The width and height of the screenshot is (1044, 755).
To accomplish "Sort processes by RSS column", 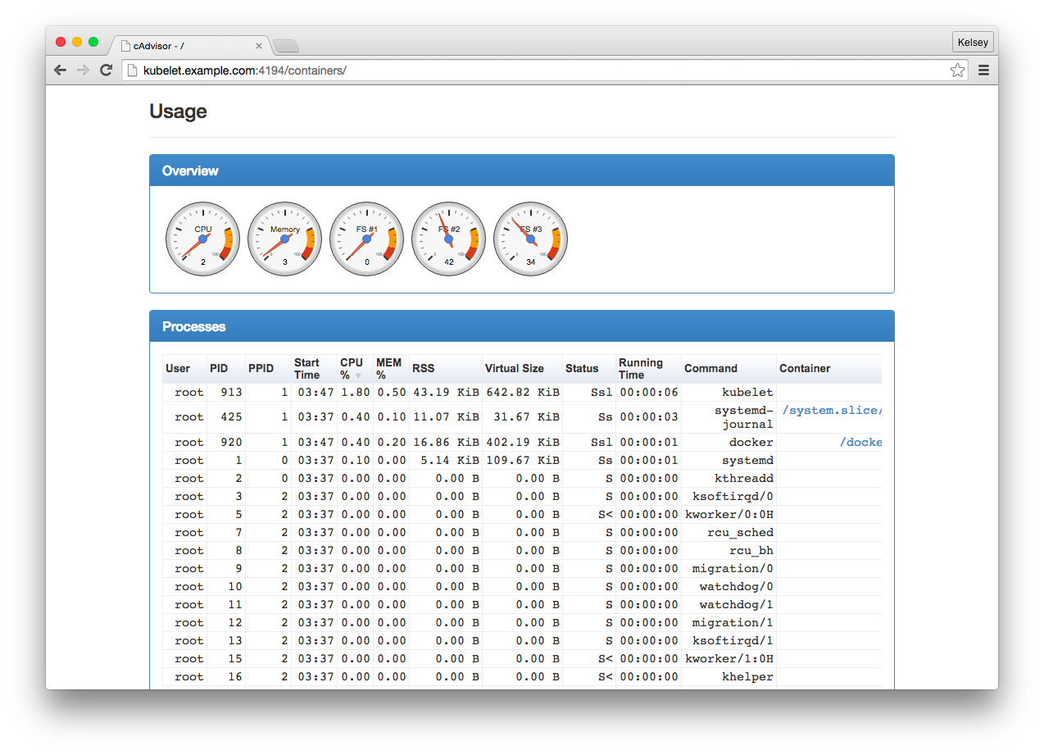I will 423,368.
